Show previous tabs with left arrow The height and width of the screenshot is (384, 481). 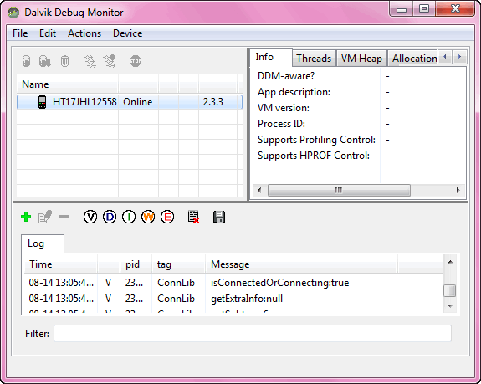[x=445, y=56]
